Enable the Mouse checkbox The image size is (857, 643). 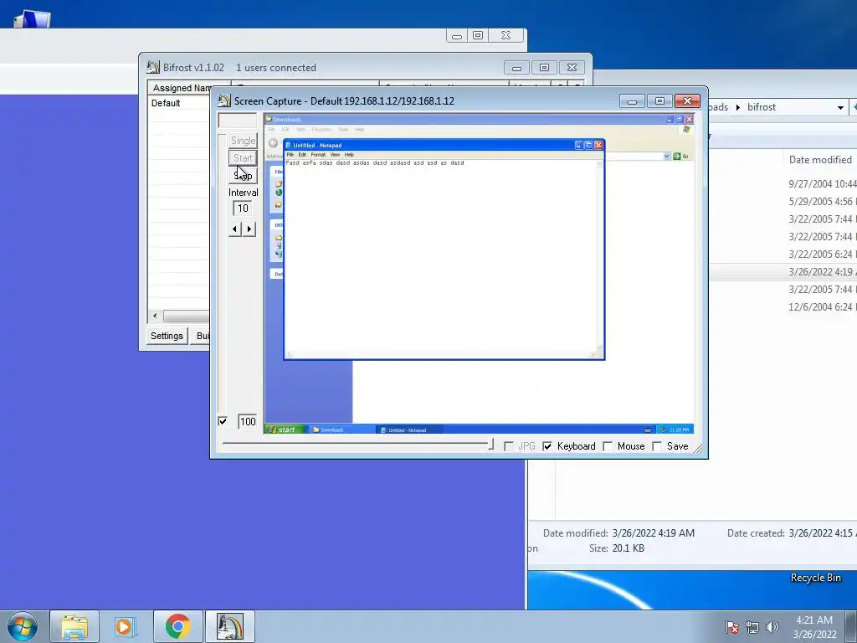(608, 446)
